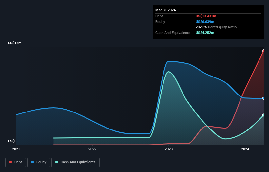Click the blue Equity end-point marker
Screen dimensions: 269x172
263,98
